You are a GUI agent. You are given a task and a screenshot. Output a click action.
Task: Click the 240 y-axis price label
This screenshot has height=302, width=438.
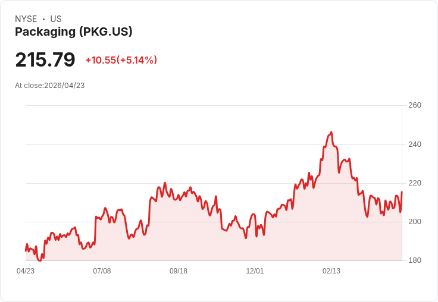[x=415, y=144]
